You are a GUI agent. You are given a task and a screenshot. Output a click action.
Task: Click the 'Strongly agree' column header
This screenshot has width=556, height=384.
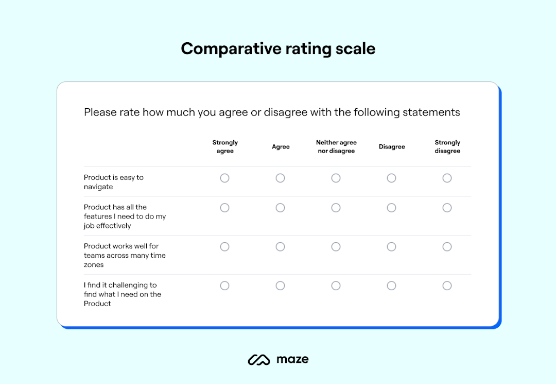coord(224,146)
